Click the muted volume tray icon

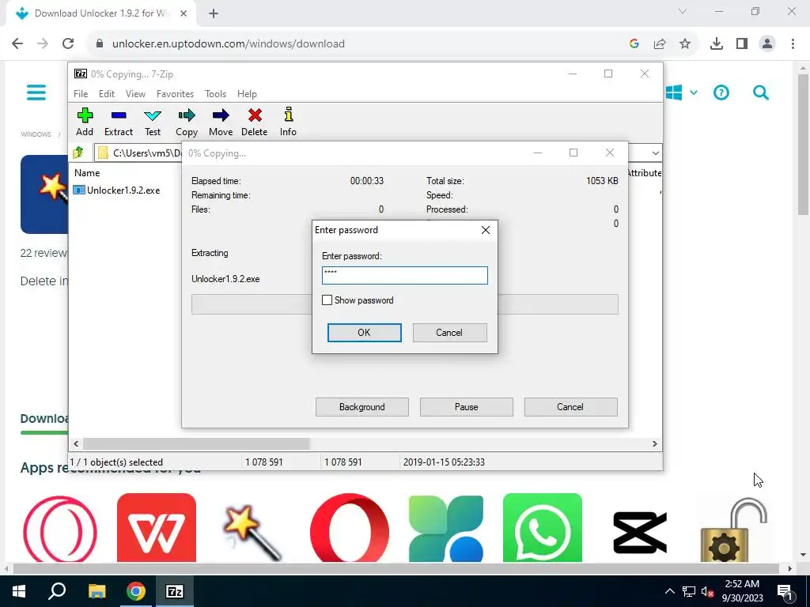point(708,591)
